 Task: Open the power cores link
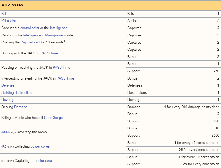tap(40, 146)
